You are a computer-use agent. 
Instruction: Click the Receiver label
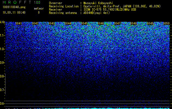click(56, 10)
